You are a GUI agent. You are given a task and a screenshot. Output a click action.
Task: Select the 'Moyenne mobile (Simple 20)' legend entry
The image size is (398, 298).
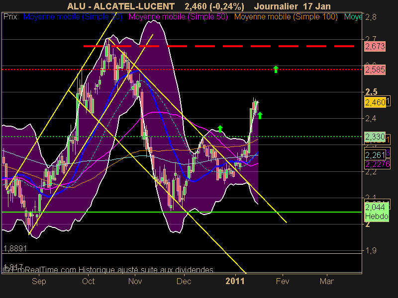tap(73, 17)
